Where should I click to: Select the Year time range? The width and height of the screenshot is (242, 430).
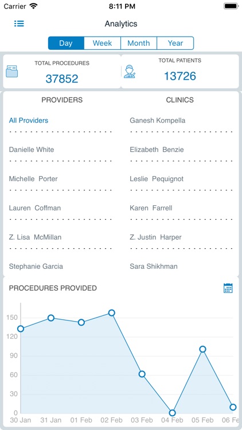click(x=175, y=43)
